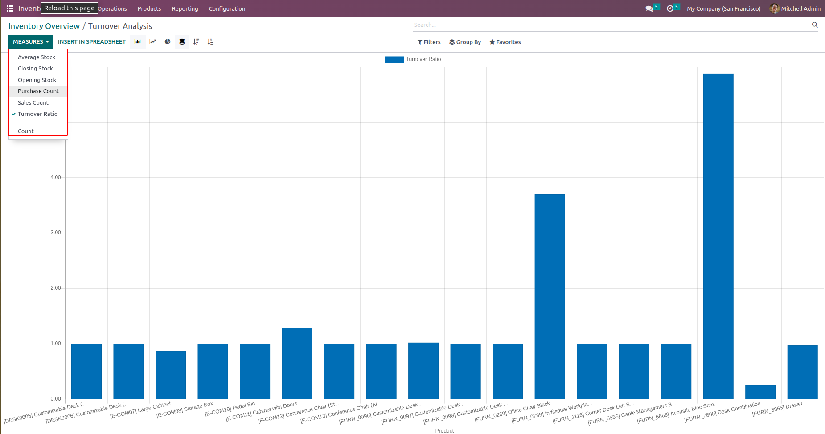Screen dimensions: 825x434
Task: Sort bars in descending order
Action: (196, 42)
